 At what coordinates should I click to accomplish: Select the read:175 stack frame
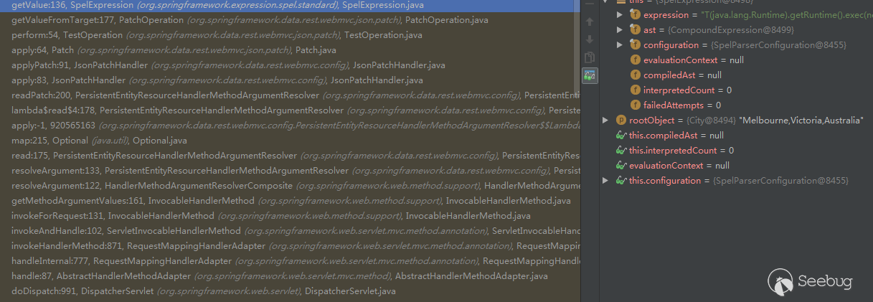(288, 156)
